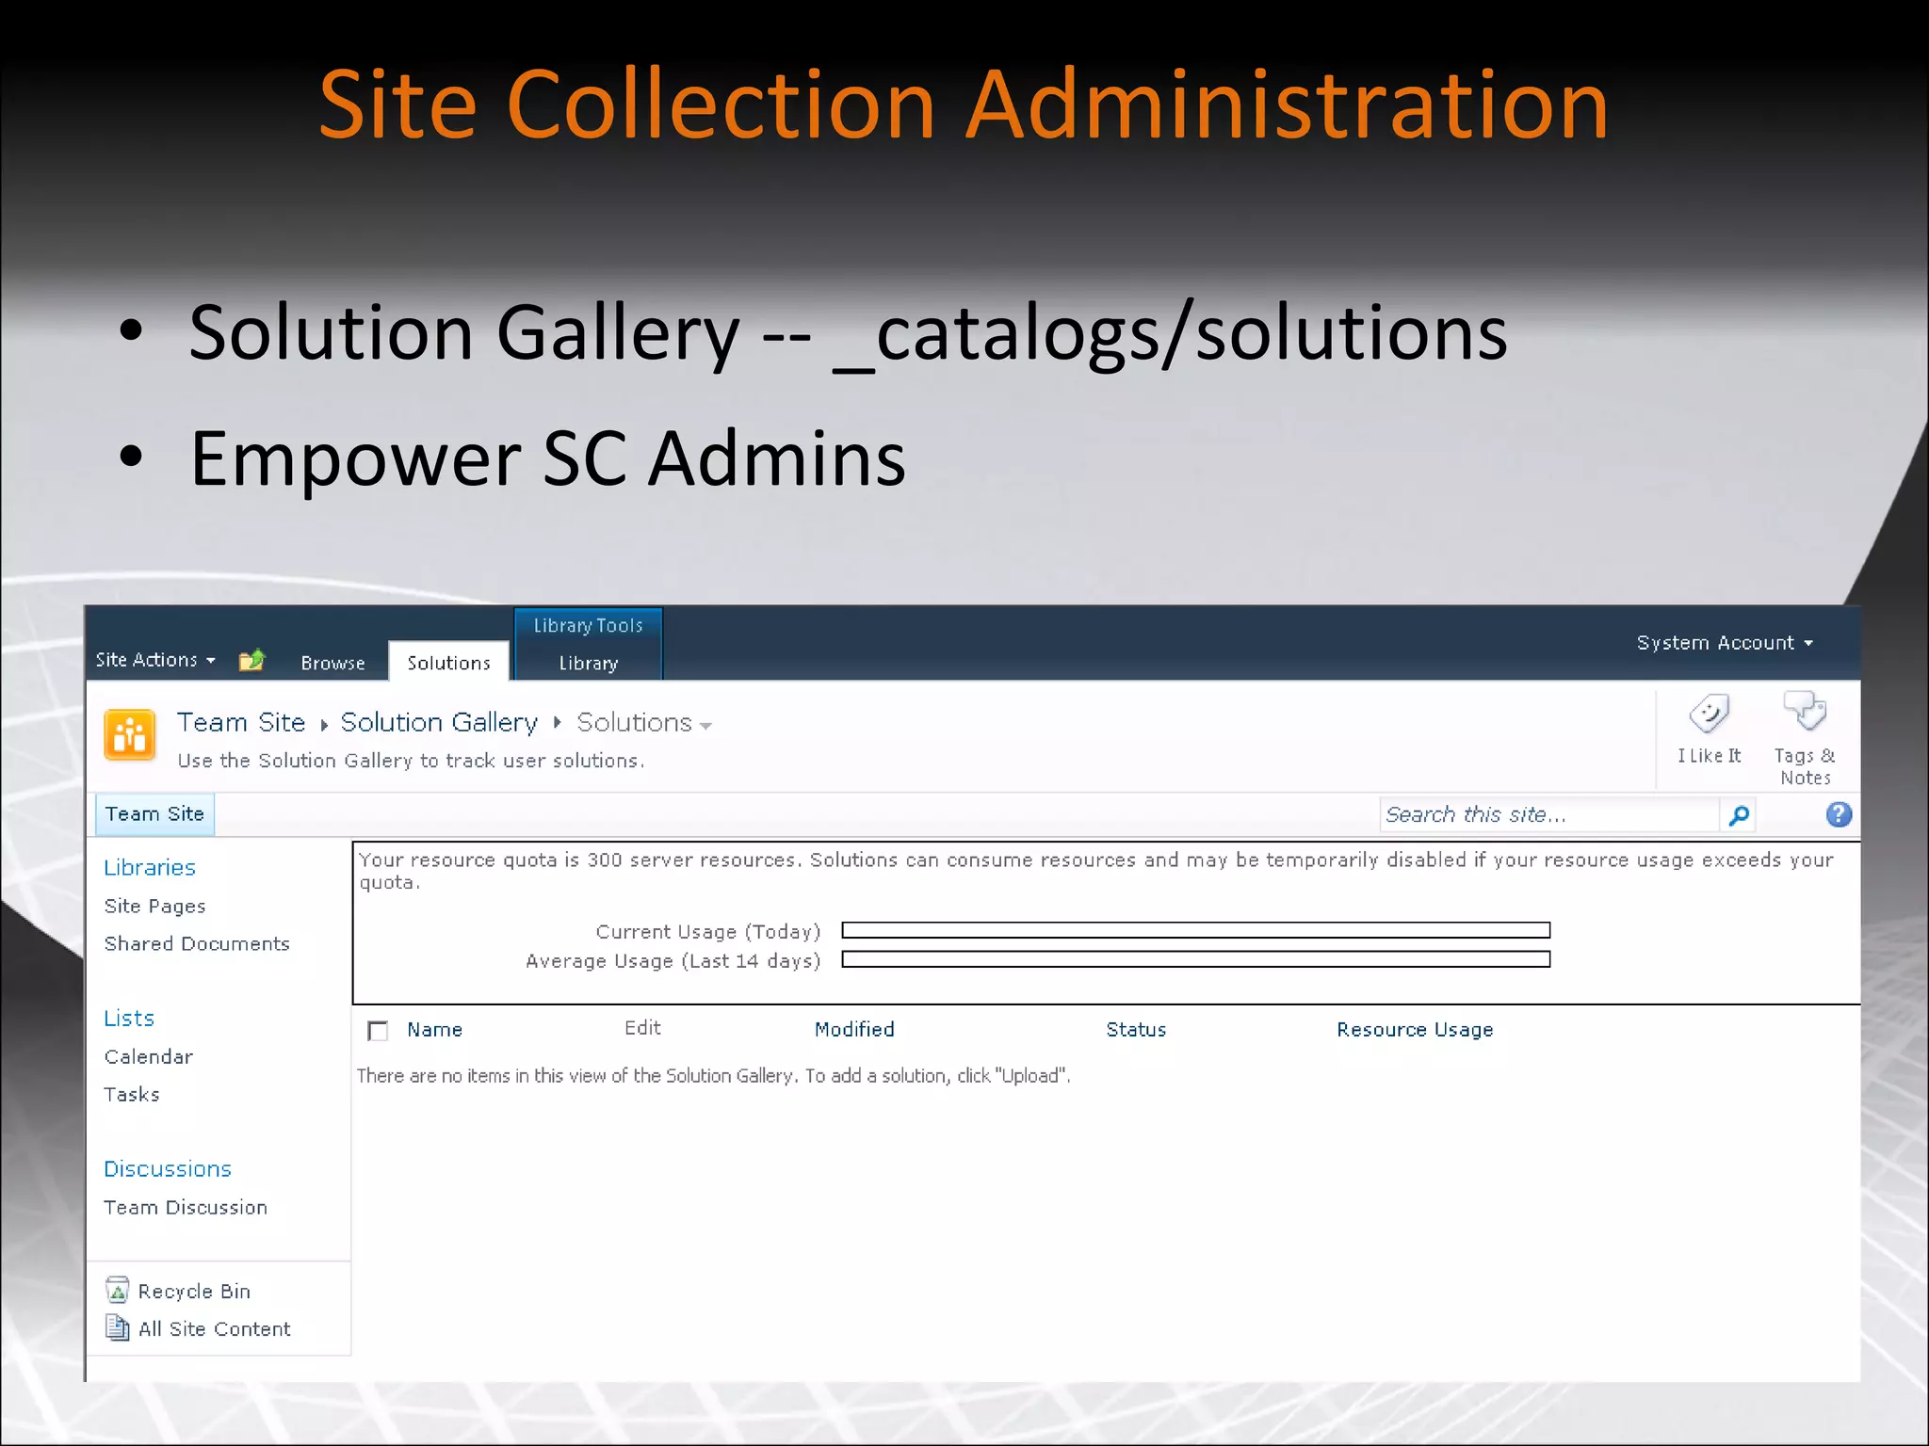Click the Library Tools tab group header

tap(589, 626)
